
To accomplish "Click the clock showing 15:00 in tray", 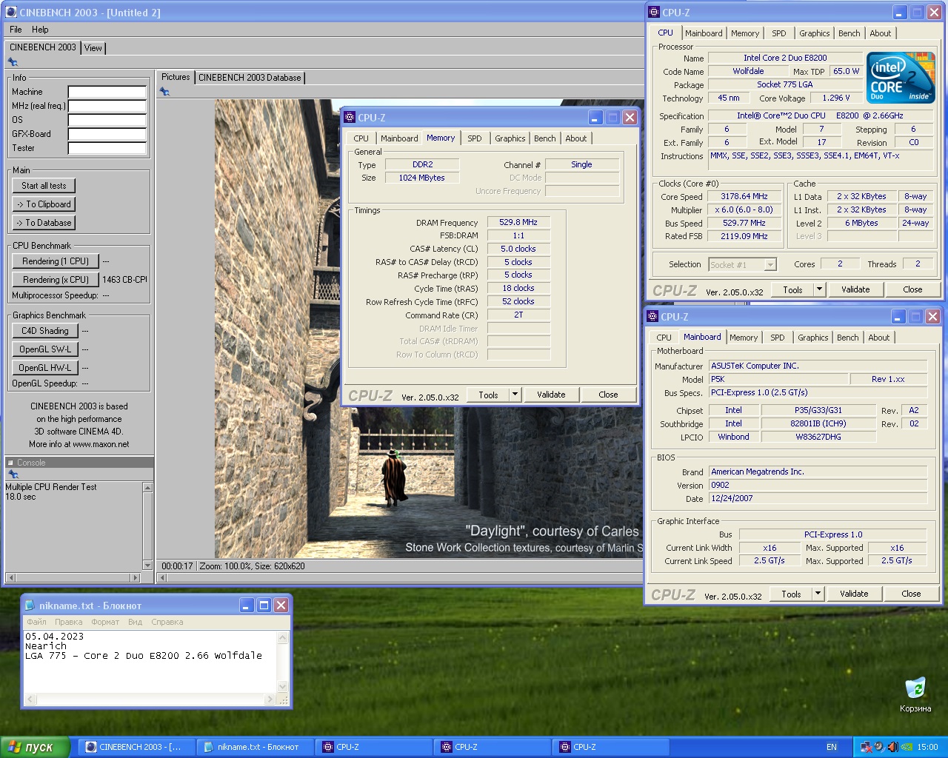I will click(927, 747).
